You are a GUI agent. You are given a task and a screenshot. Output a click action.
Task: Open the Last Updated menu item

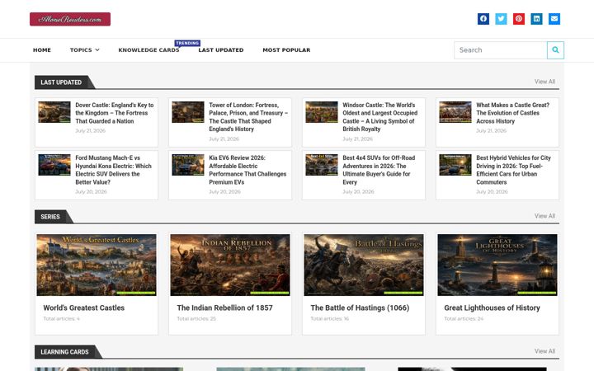221,50
